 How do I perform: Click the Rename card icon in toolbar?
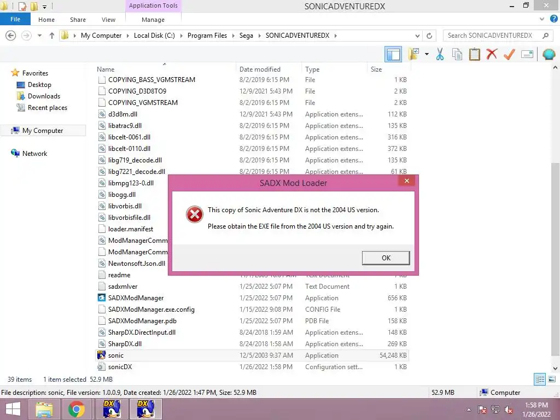(527, 54)
